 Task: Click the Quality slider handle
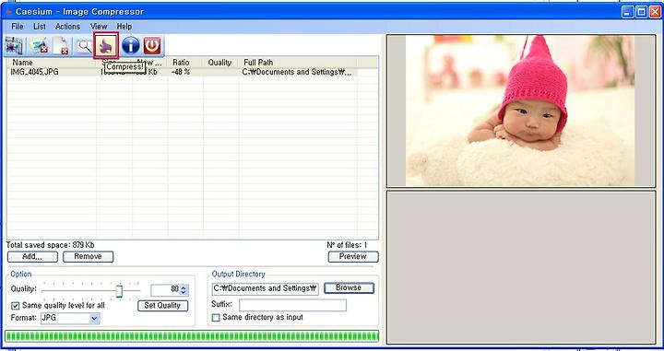click(x=119, y=291)
